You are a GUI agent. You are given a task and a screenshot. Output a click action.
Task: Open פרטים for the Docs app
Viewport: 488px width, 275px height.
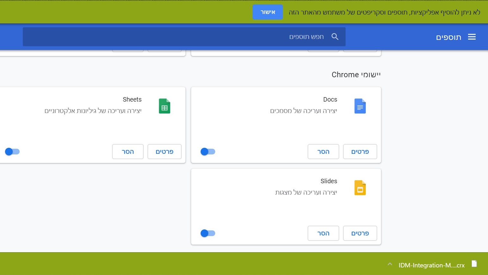pos(360,152)
